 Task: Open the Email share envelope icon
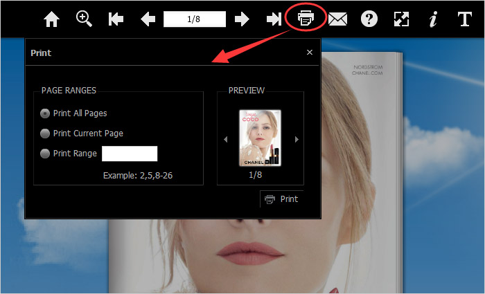[337, 19]
